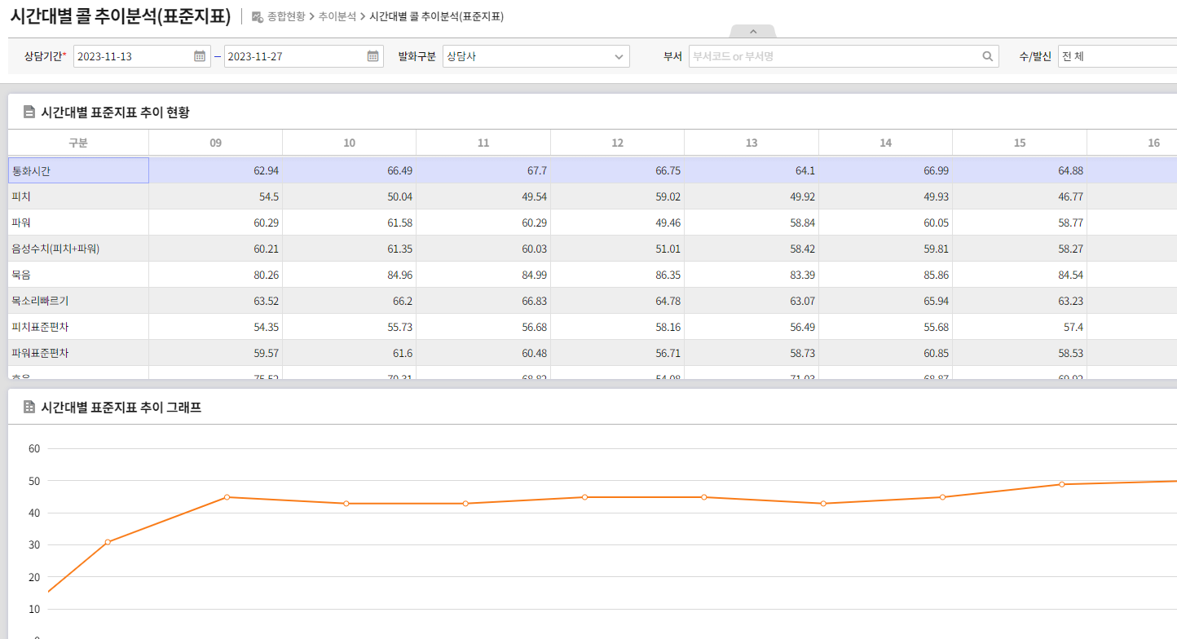Open calendar for end date 2023-11-27
Image resolution: width=1177 pixels, height=639 pixels.
[372, 56]
